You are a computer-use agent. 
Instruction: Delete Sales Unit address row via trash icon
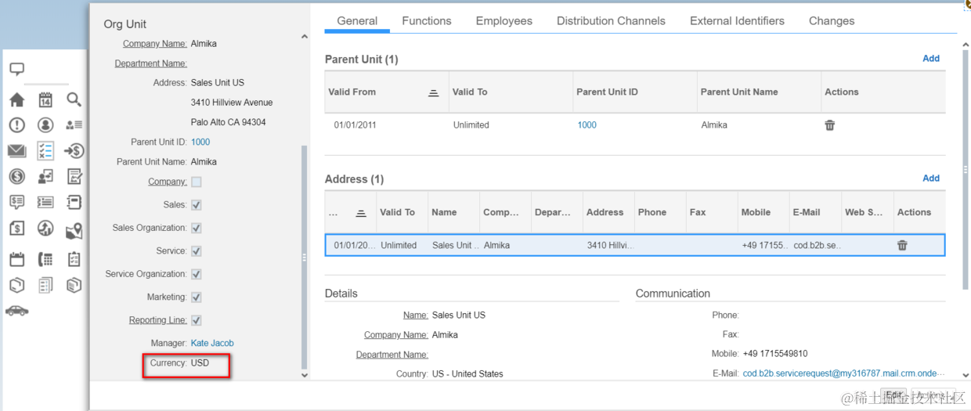pos(902,245)
